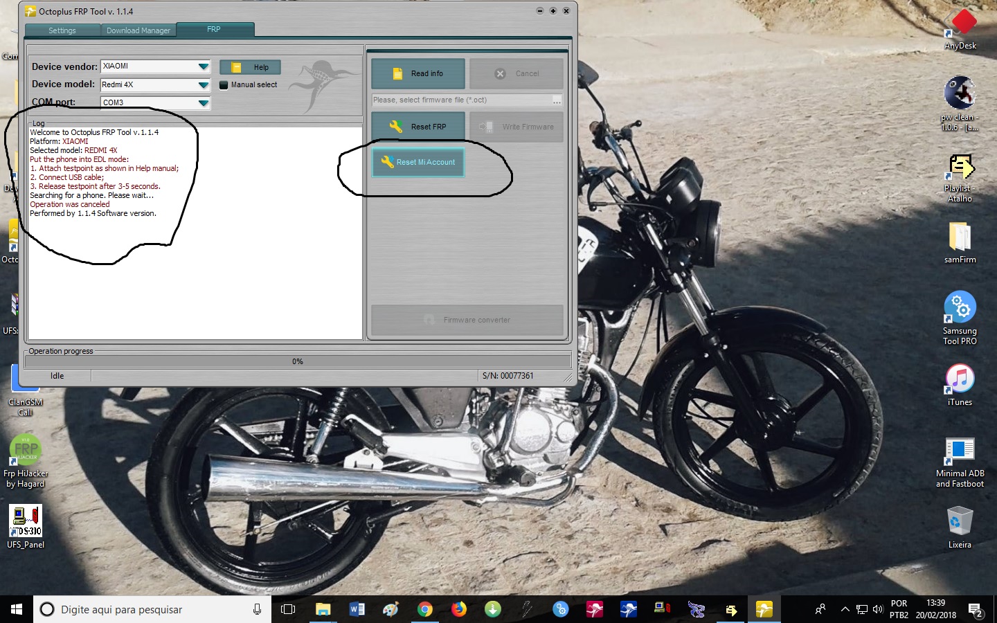Click the Idle status text
This screenshot has height=623, width=997.
[x=57, y=376]
